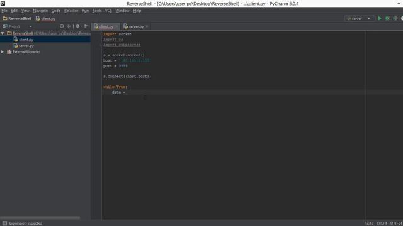Click the PyCharm window icon in title bar
Viewport: 403px width, 226px height.
(3, 3)
